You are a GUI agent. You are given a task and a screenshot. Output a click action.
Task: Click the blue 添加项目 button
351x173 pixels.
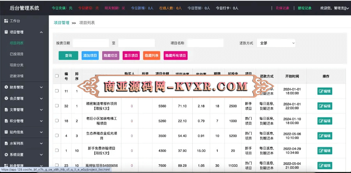[90, 56]
